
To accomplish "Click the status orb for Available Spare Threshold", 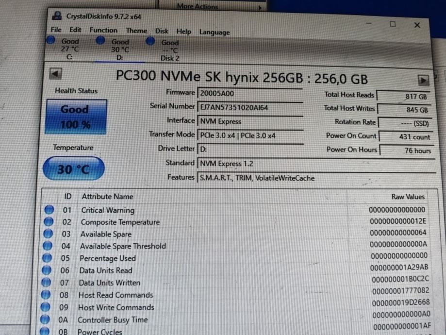I will (x=48, y=246).
